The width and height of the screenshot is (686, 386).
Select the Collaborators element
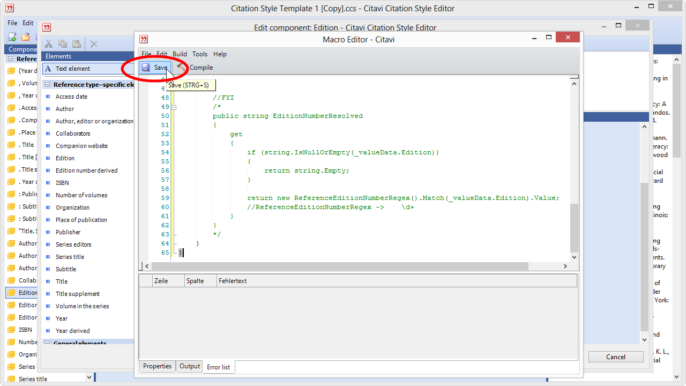(x=73, y=133)
